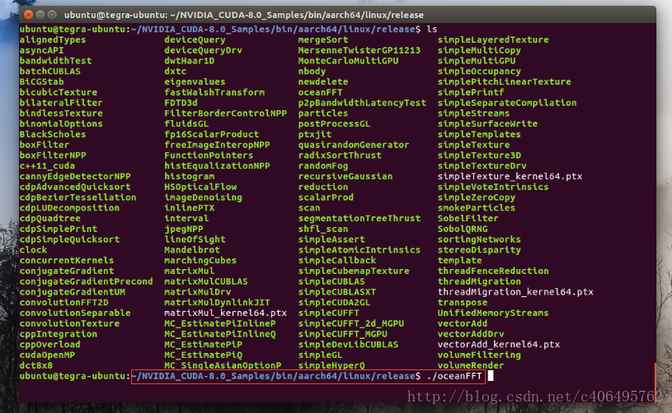Click 'fluidsGL' entry
672x413 pixels.
pyautogui.click(x=186, y=124)
